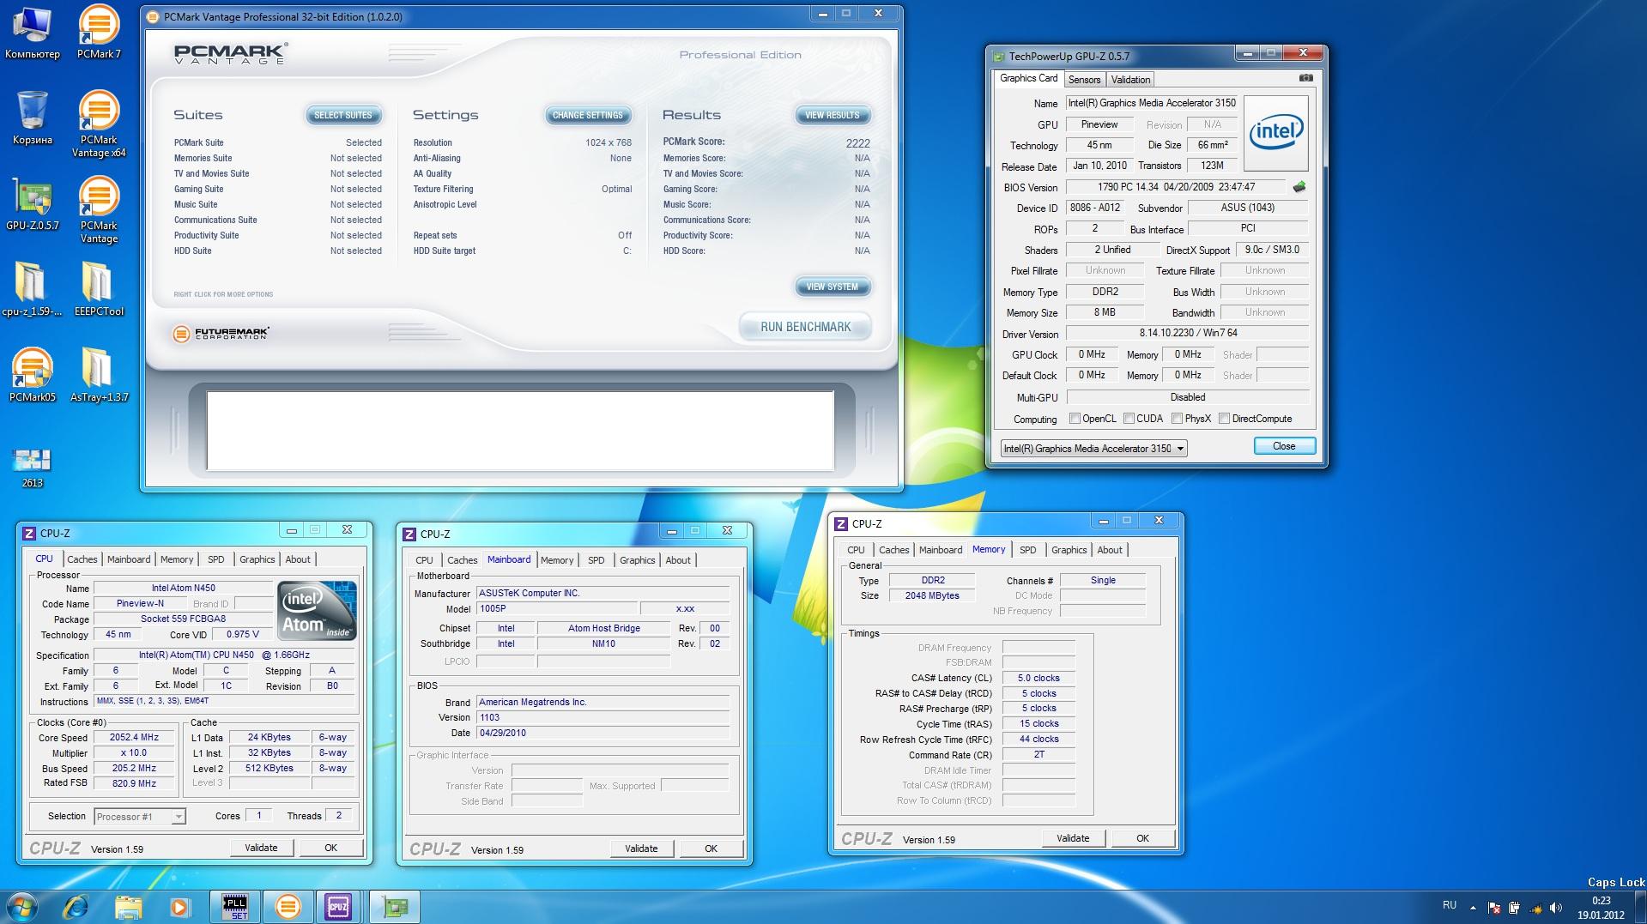Click the Intel Atom logo in CPU-Z
The width and height of the screenshot is (1647, 924).
tap(317, 610)
